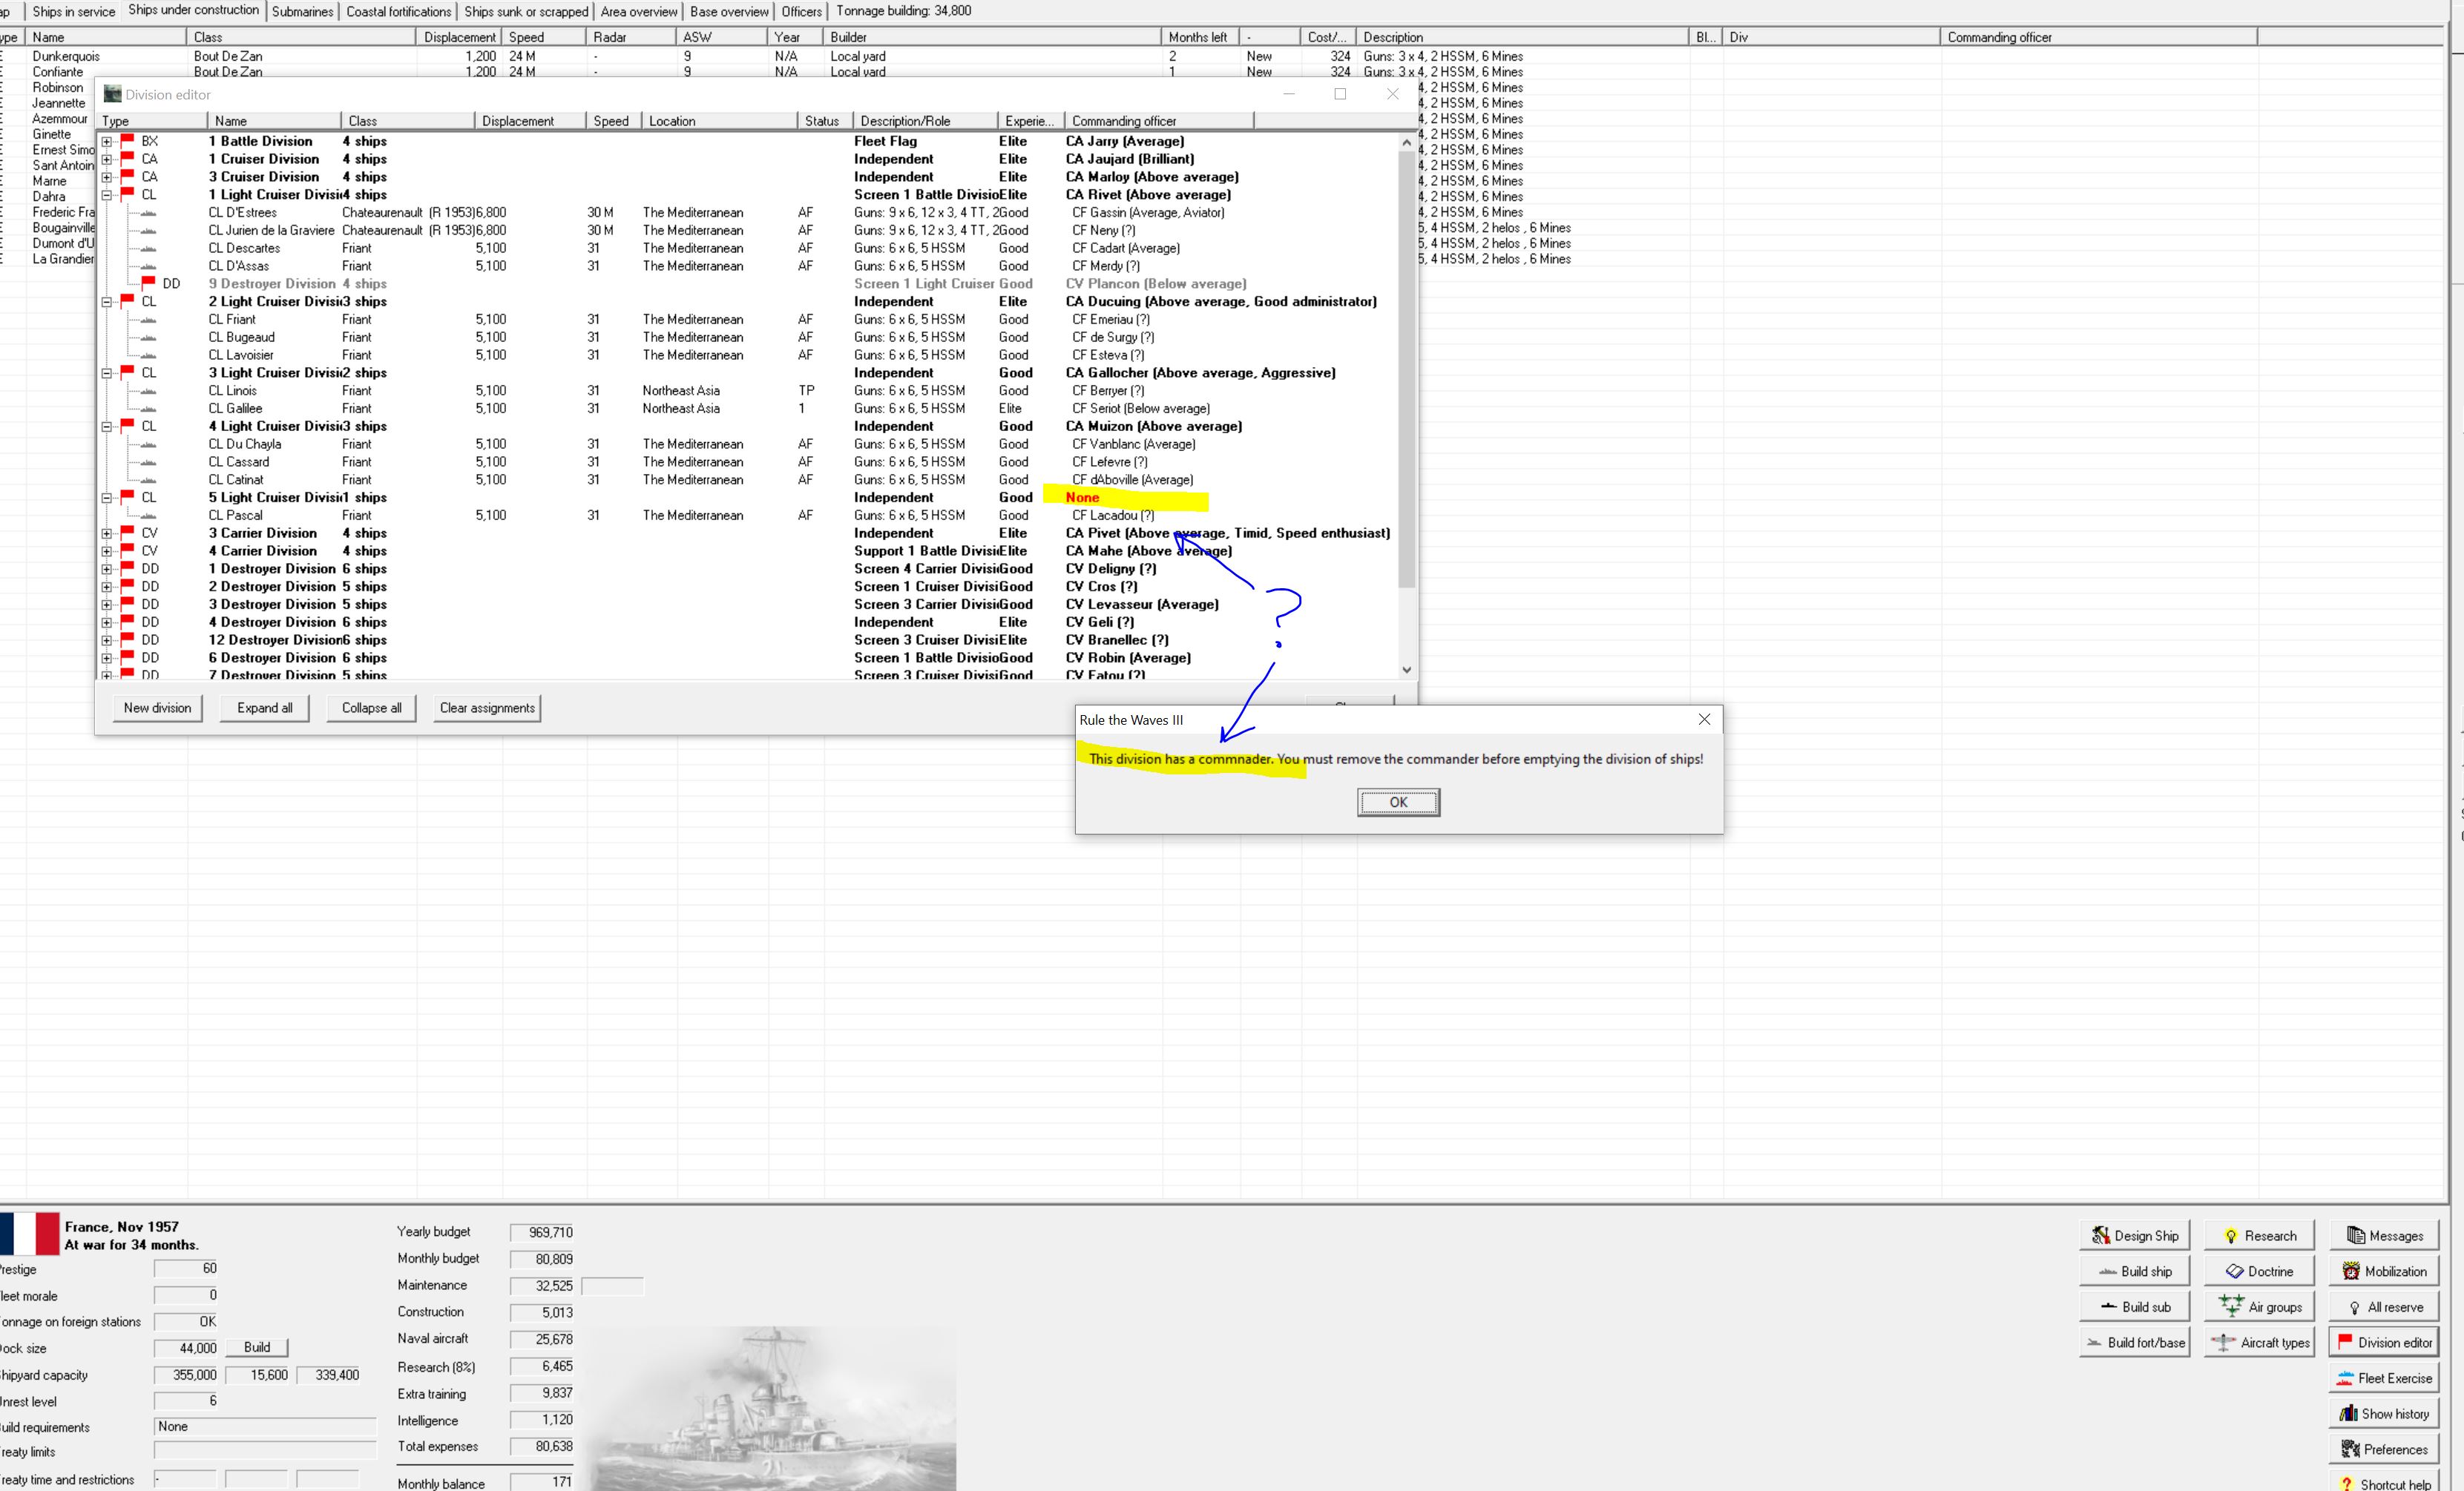Collapse the 1 Light Cruiser Division node

[x=106, y=195]
